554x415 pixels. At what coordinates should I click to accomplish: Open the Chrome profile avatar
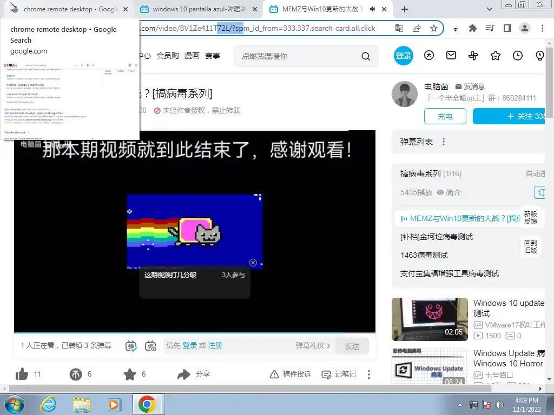coord(525,28)
